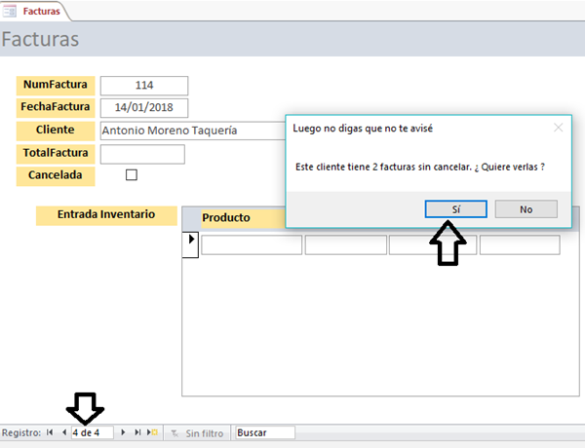This screenshot has width=585, height=448.
Task: Click dialog title 'Luego no digas que no te avisé'
Action: (x=363, y=129)
